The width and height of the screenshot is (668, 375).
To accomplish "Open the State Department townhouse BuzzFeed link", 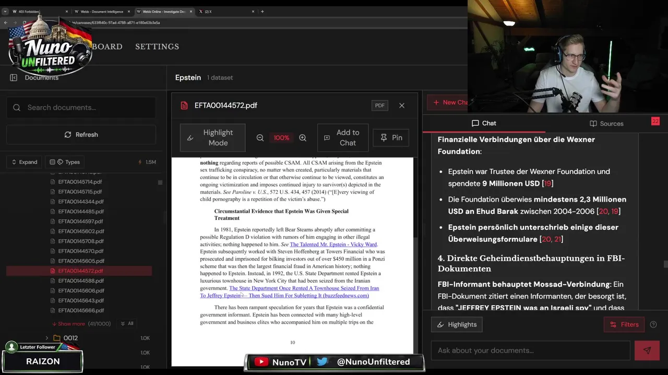I will point(290,292).
